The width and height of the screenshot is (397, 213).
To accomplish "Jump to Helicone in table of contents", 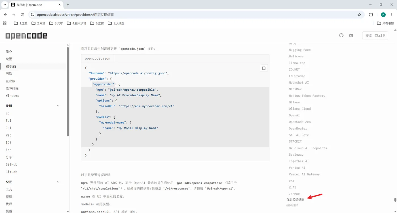I will (x=296, y=56).
